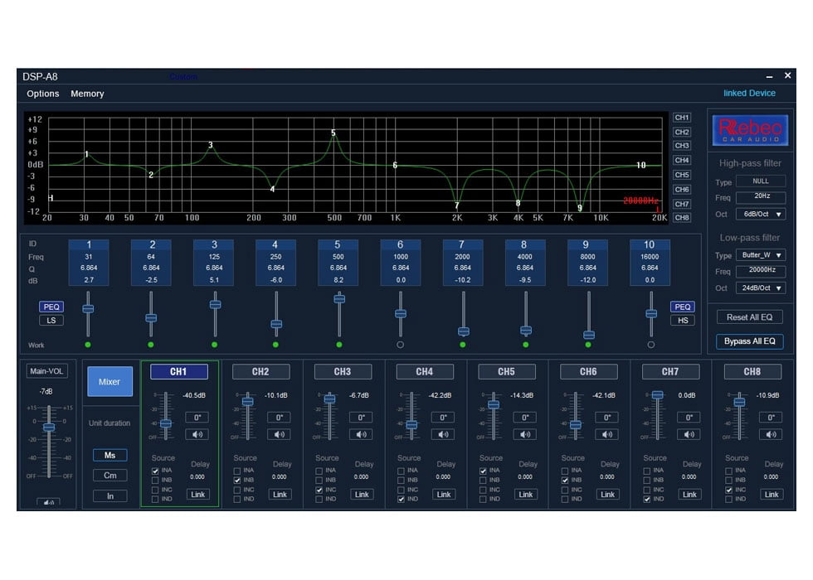The height and width of the screenshot is (580, 813).
Task: Click the speaker icon on channel CH8
Action: 771,434
